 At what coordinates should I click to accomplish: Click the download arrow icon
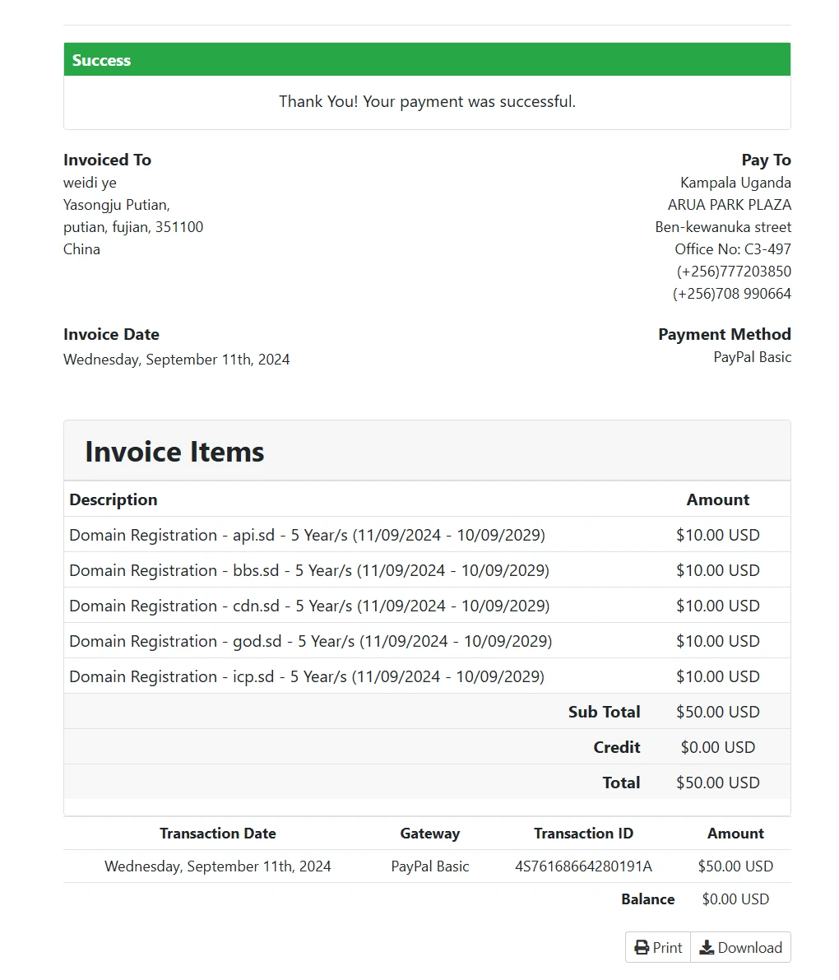click(x=707, y=948)
